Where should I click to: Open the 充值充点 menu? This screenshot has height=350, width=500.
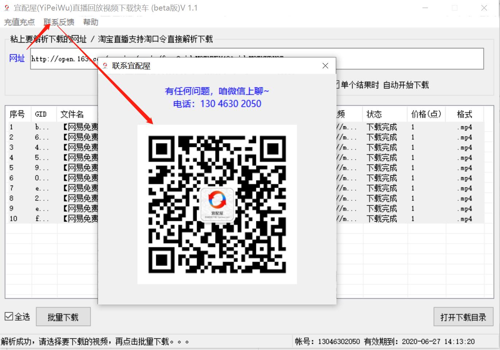pos(19,22)
